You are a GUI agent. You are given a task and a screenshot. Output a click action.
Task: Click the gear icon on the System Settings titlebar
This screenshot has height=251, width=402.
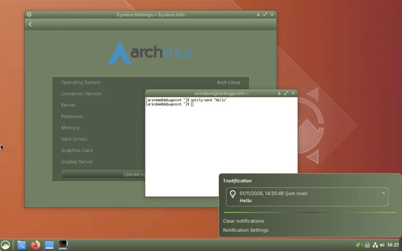tap(29, 15)
